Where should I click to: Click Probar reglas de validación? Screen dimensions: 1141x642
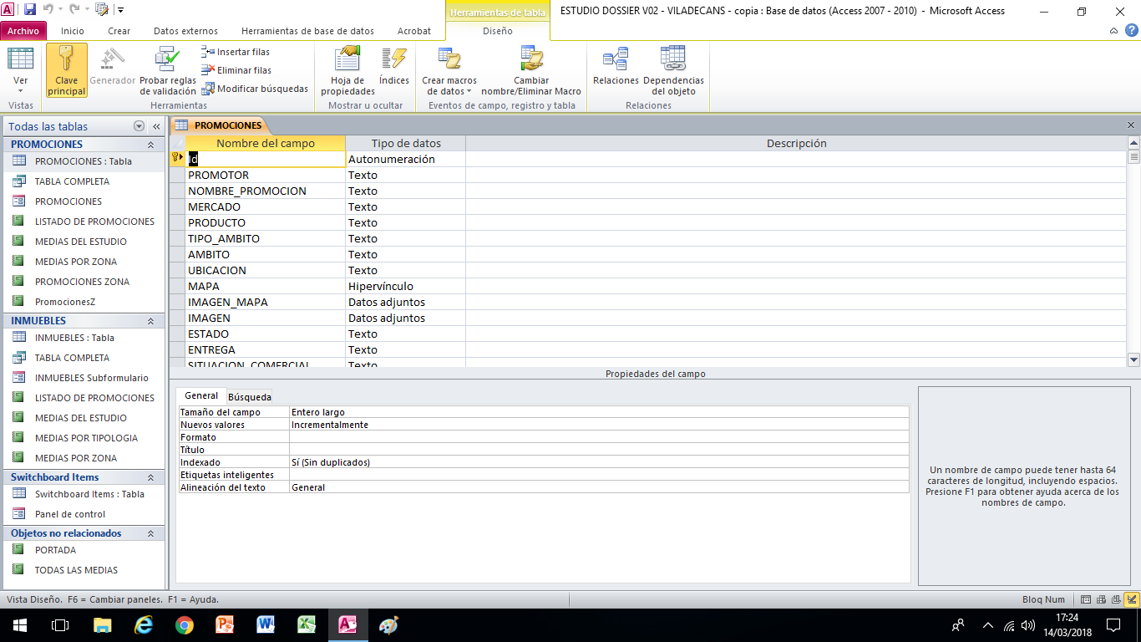pyautogui.click(x=168, y=71)
